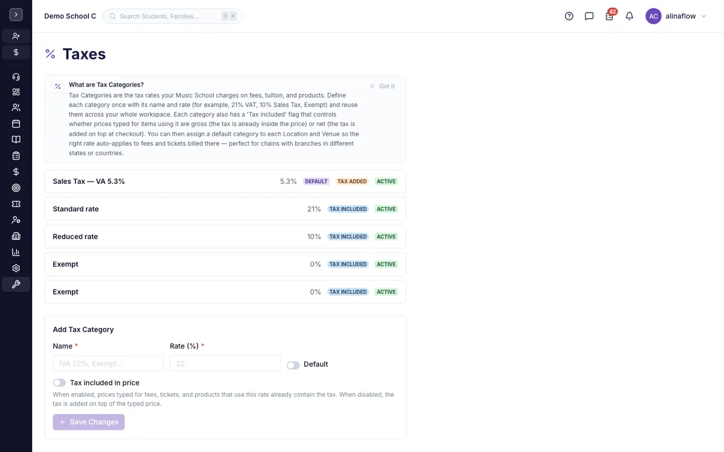
Task: Open the help question mark icon
Action: (569, 16)
